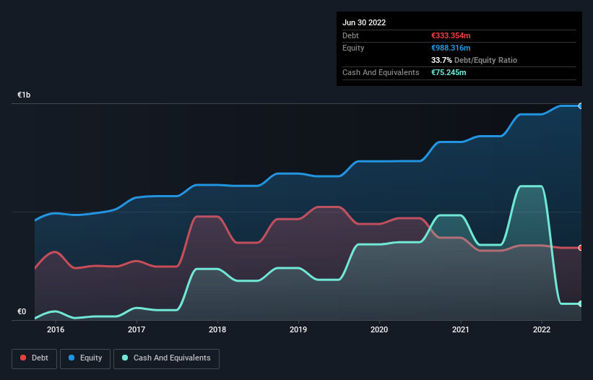Click the €0 y-axis label

coord(22,311)
